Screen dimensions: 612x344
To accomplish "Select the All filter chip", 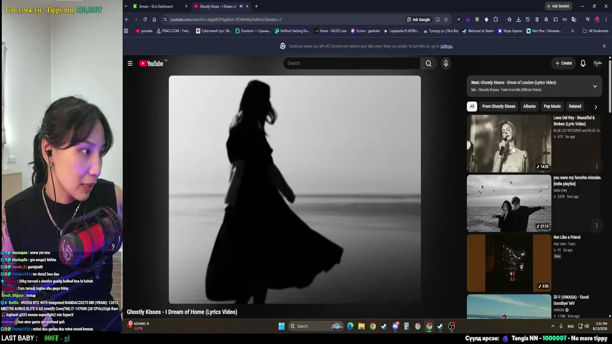I will [472, 106].
